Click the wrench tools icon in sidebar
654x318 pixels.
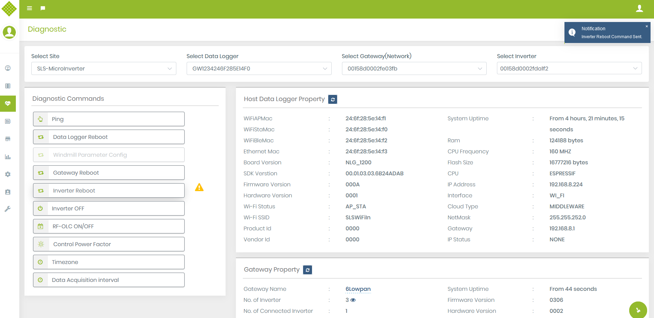[8, 209]
